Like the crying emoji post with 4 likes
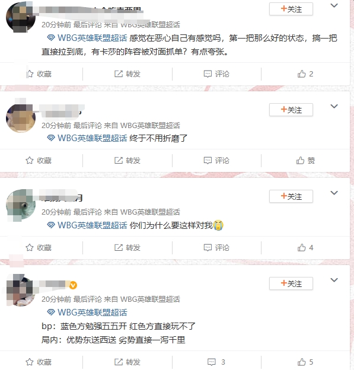This screenshot has height=370, width=354. pos(305,247)
